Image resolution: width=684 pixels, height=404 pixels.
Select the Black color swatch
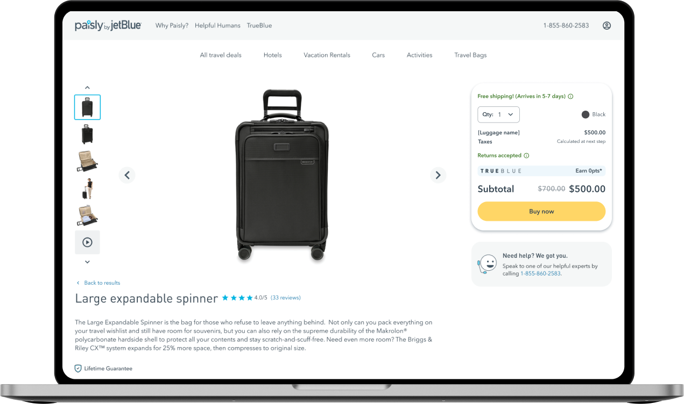(586, 114)
